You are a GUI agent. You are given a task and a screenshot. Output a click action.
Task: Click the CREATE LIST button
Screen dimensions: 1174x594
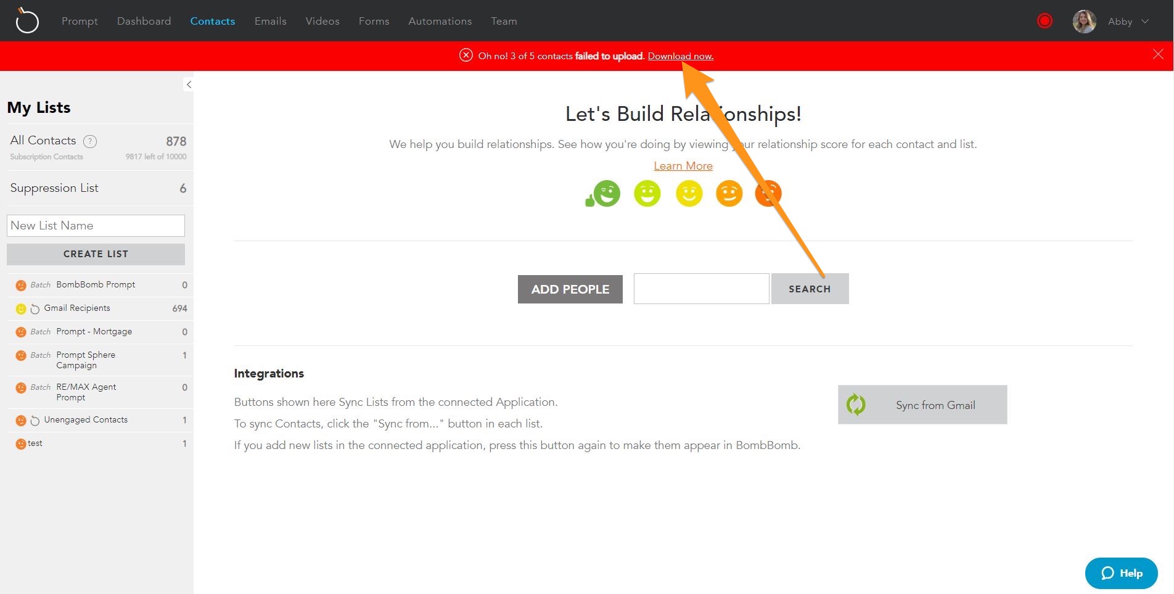[96, 254]
